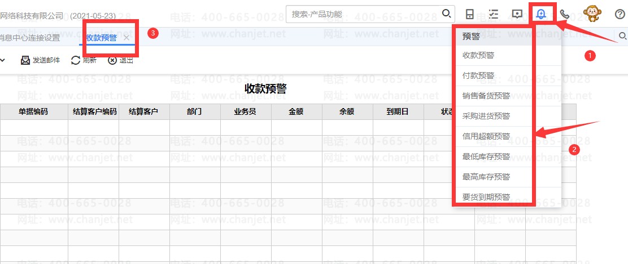Expand the chevron left of 发送邮件

pyautogui.click(x=2, y=60)
